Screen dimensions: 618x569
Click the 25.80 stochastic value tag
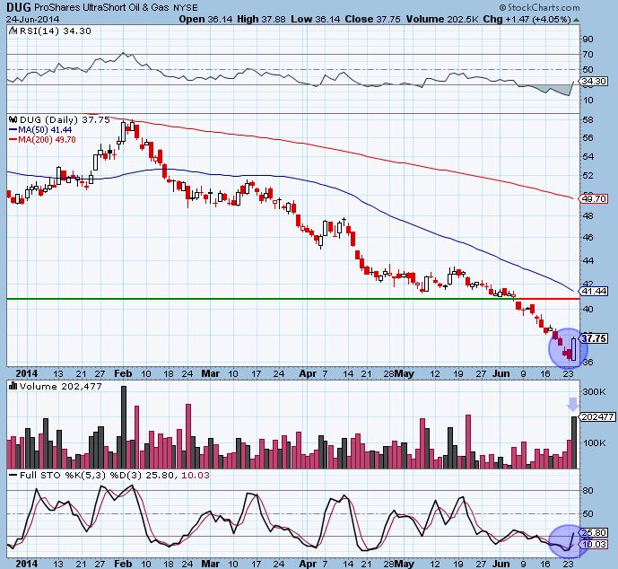[594, 533]
